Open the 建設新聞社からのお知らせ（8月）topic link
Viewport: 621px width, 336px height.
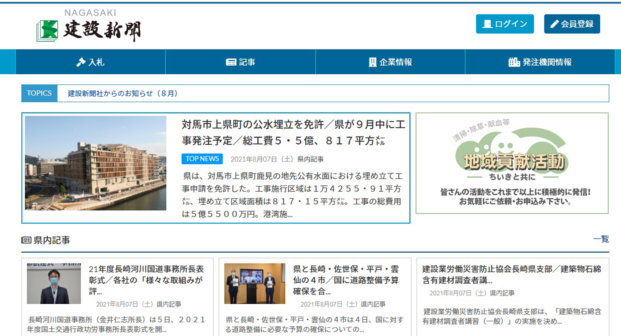tap(122, 94)
